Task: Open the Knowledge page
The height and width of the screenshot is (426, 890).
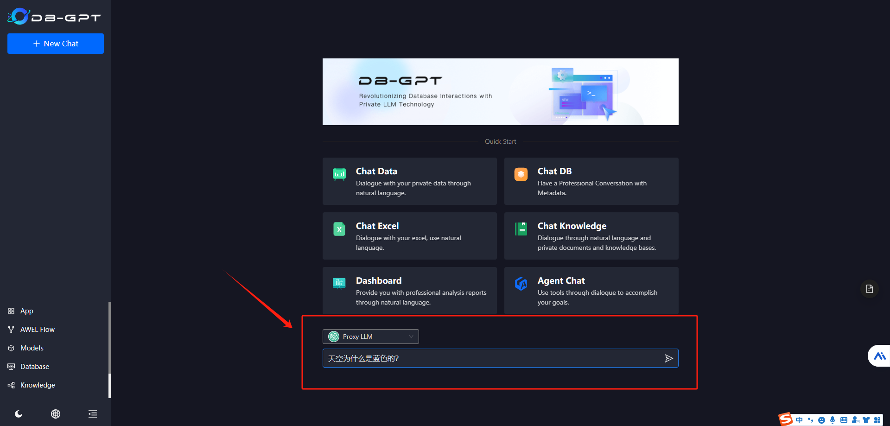Action: pos(38,385)
